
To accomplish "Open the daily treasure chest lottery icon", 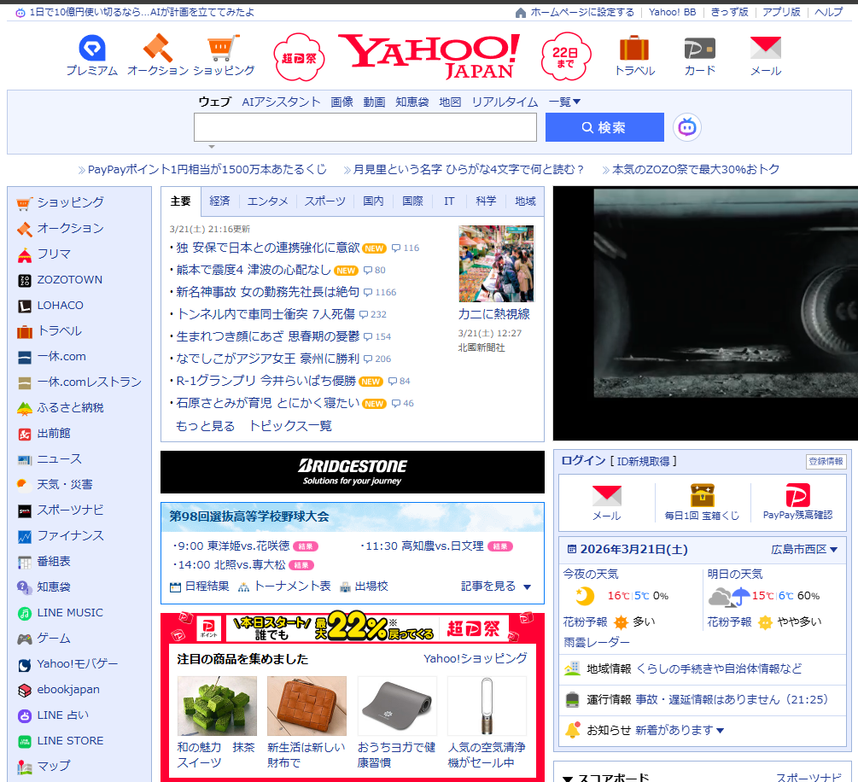I will click(x=702, y=496).
